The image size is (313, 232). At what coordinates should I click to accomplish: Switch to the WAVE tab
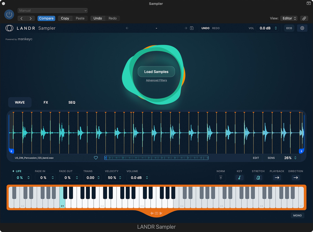[x=20, y=102]
